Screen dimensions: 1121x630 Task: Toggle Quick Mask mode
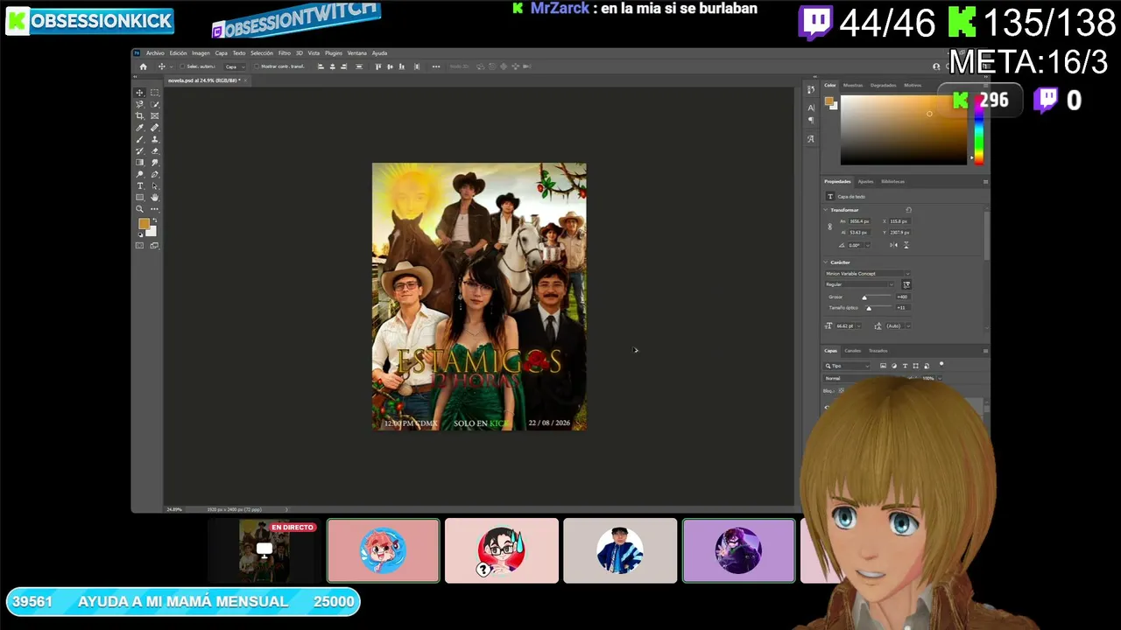coord(139,246)
